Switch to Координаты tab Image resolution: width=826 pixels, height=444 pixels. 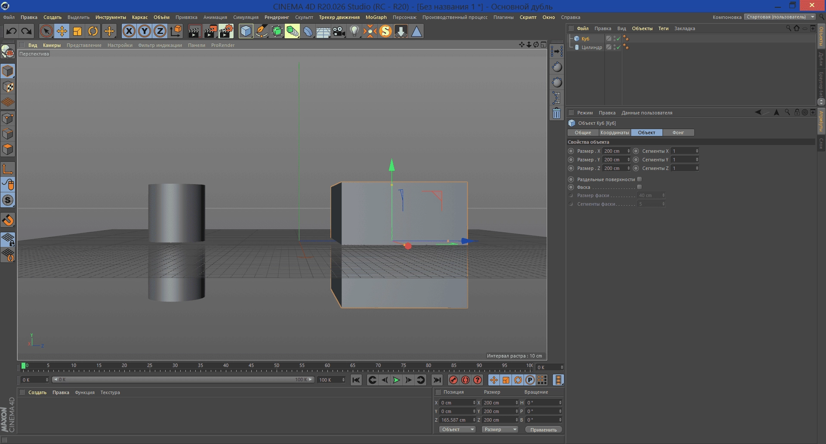[615, 133]
